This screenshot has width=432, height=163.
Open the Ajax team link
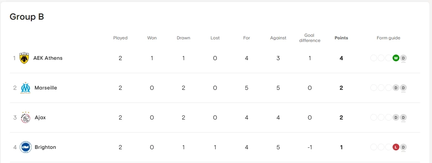(40, 118)
